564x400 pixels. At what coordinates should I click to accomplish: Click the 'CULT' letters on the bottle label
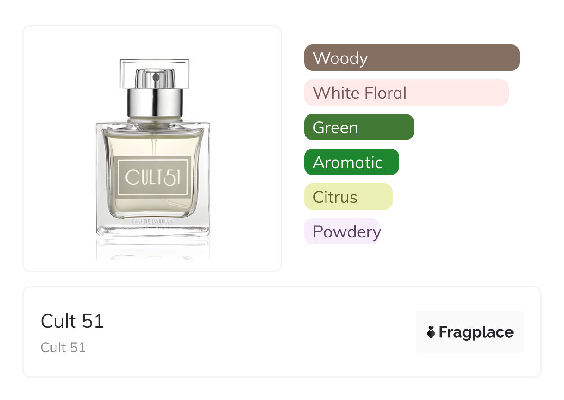pos(141,177)
